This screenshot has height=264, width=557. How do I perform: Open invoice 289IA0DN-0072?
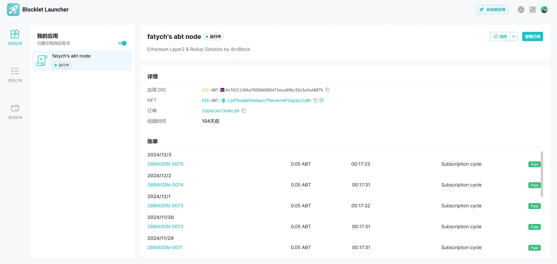(165, 226)
